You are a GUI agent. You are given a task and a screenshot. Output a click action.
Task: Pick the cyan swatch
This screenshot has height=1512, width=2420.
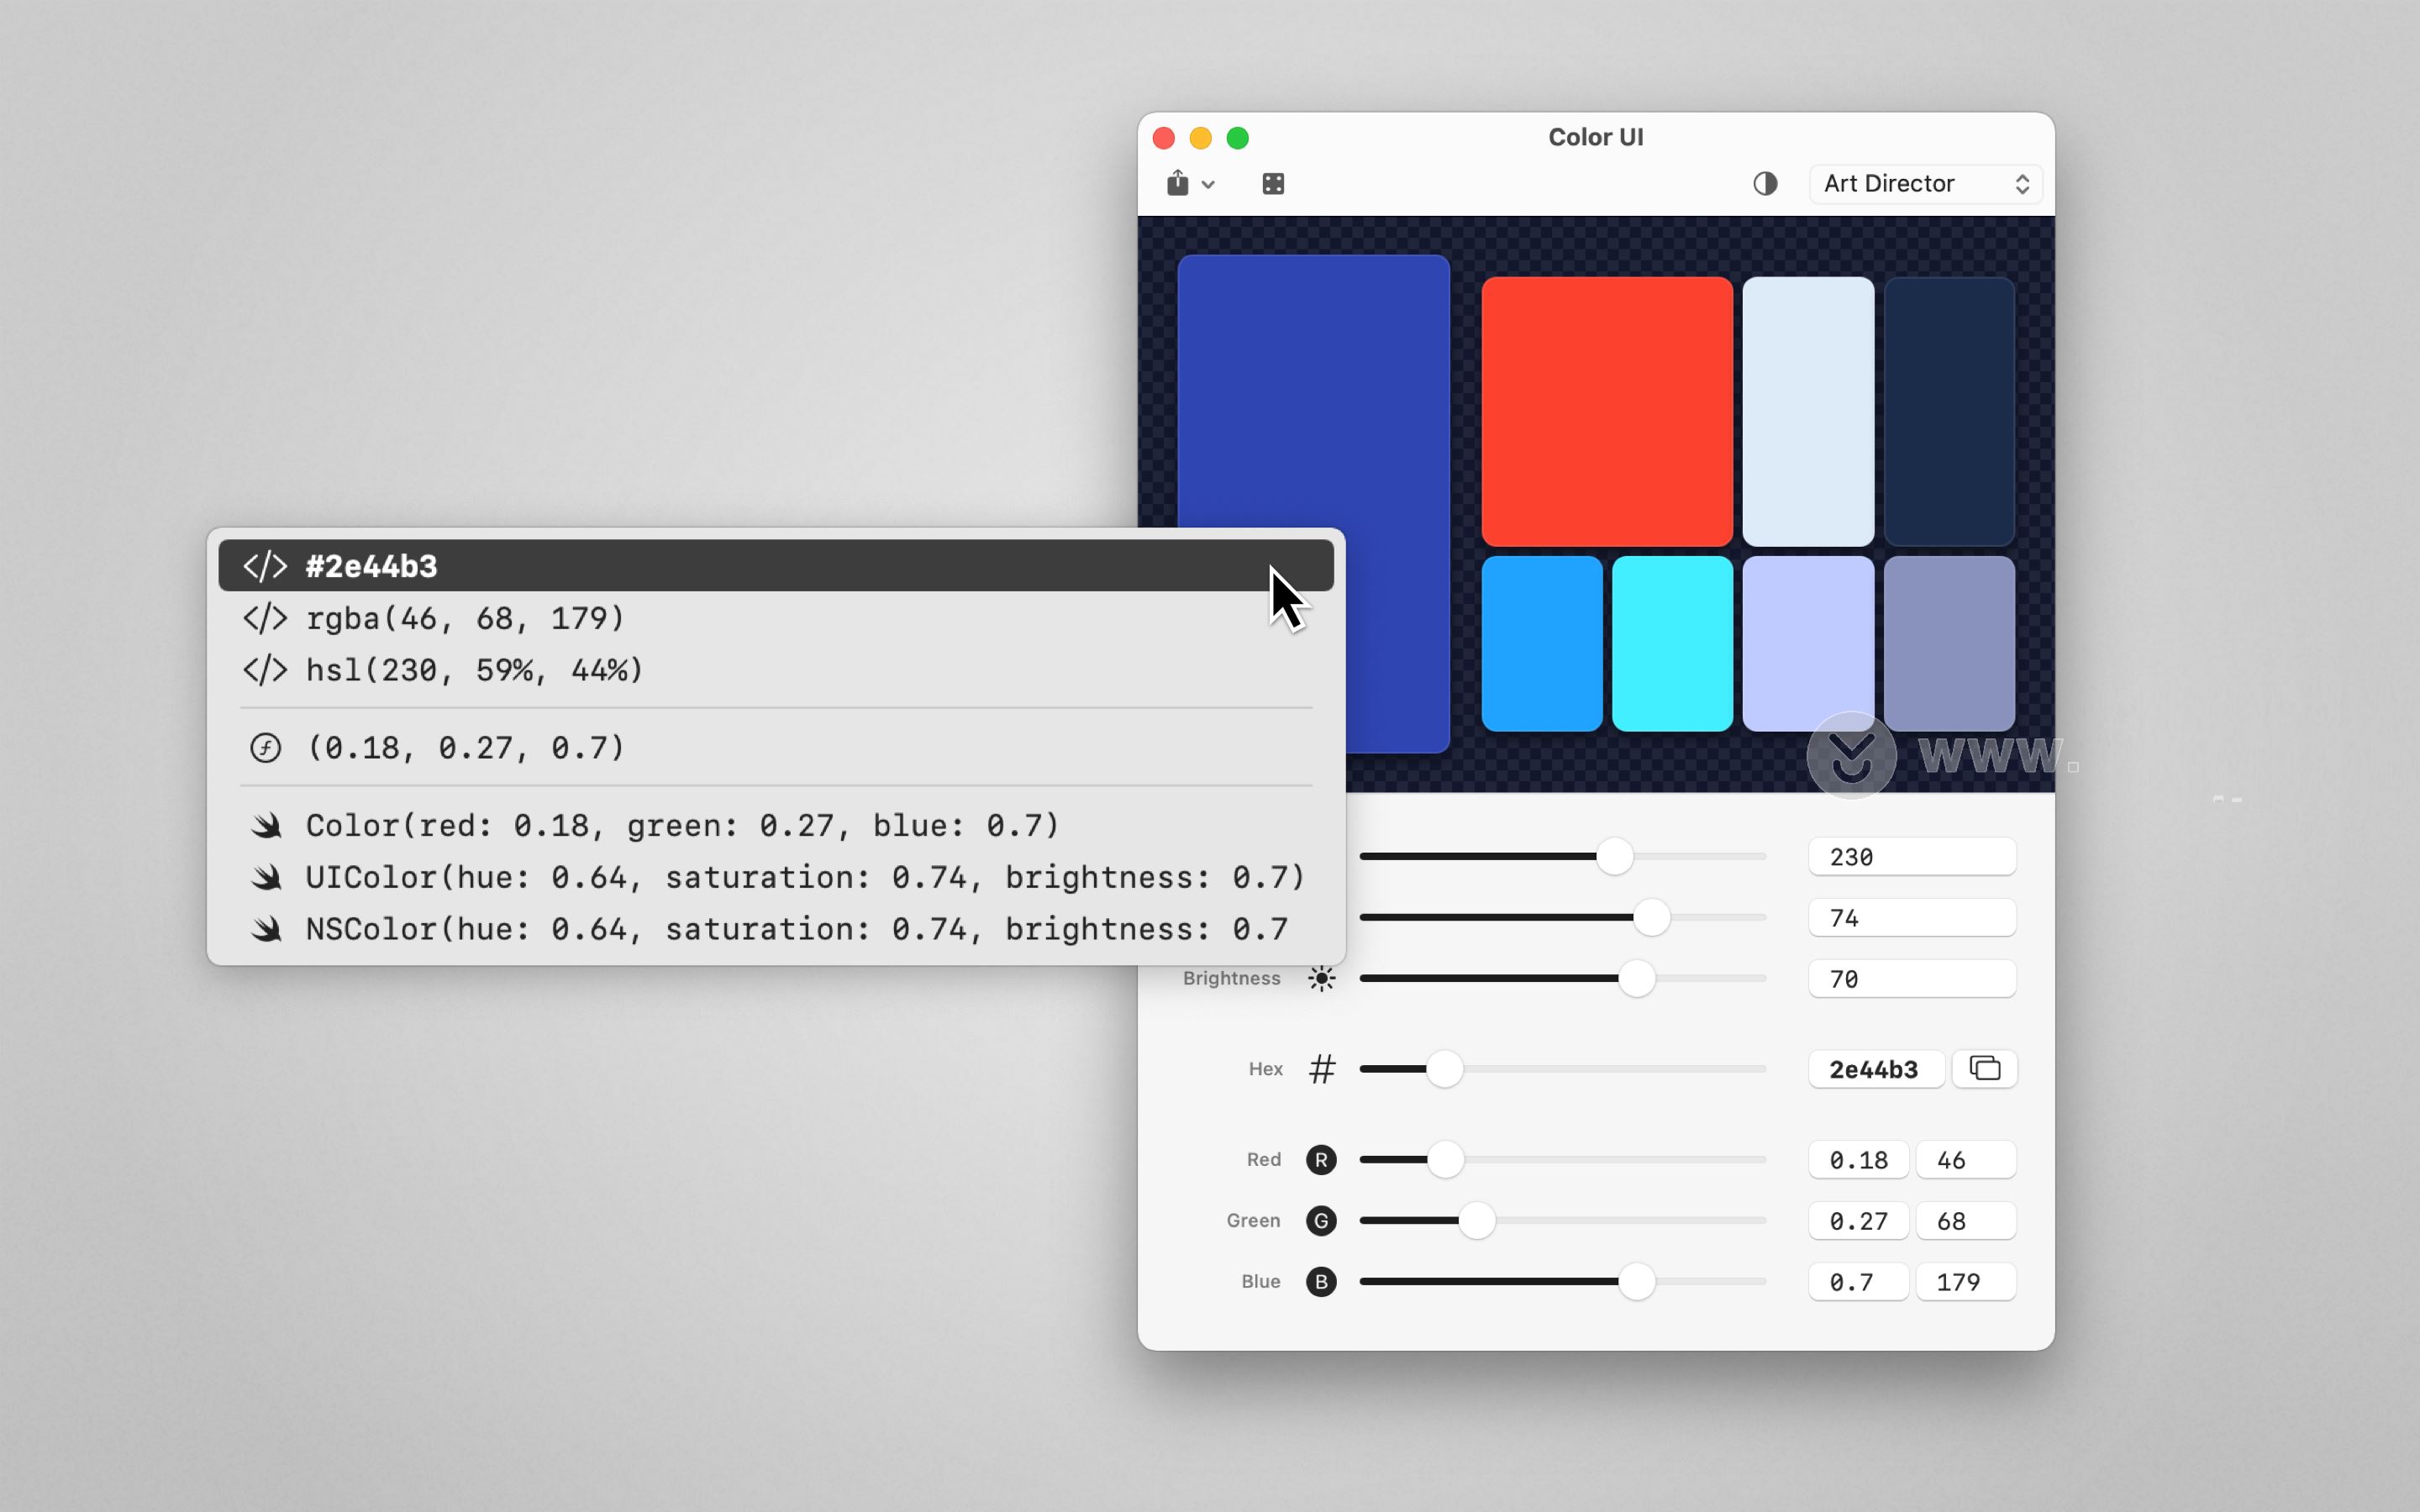[1672, 644]
